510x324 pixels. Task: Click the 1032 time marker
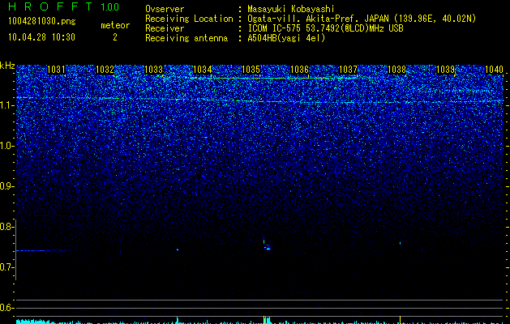[105, 70]
